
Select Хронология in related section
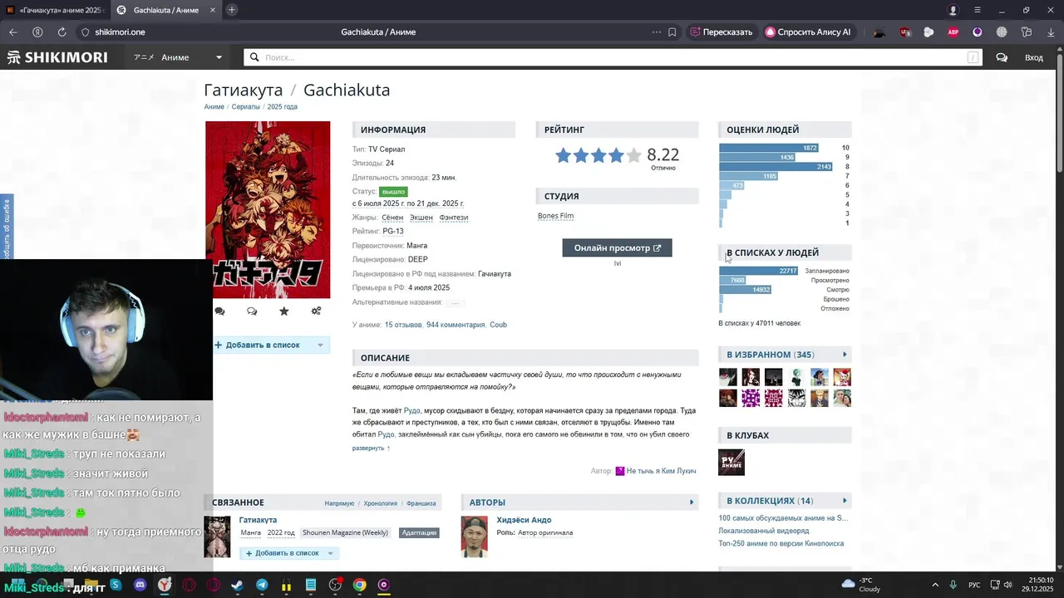380,503
